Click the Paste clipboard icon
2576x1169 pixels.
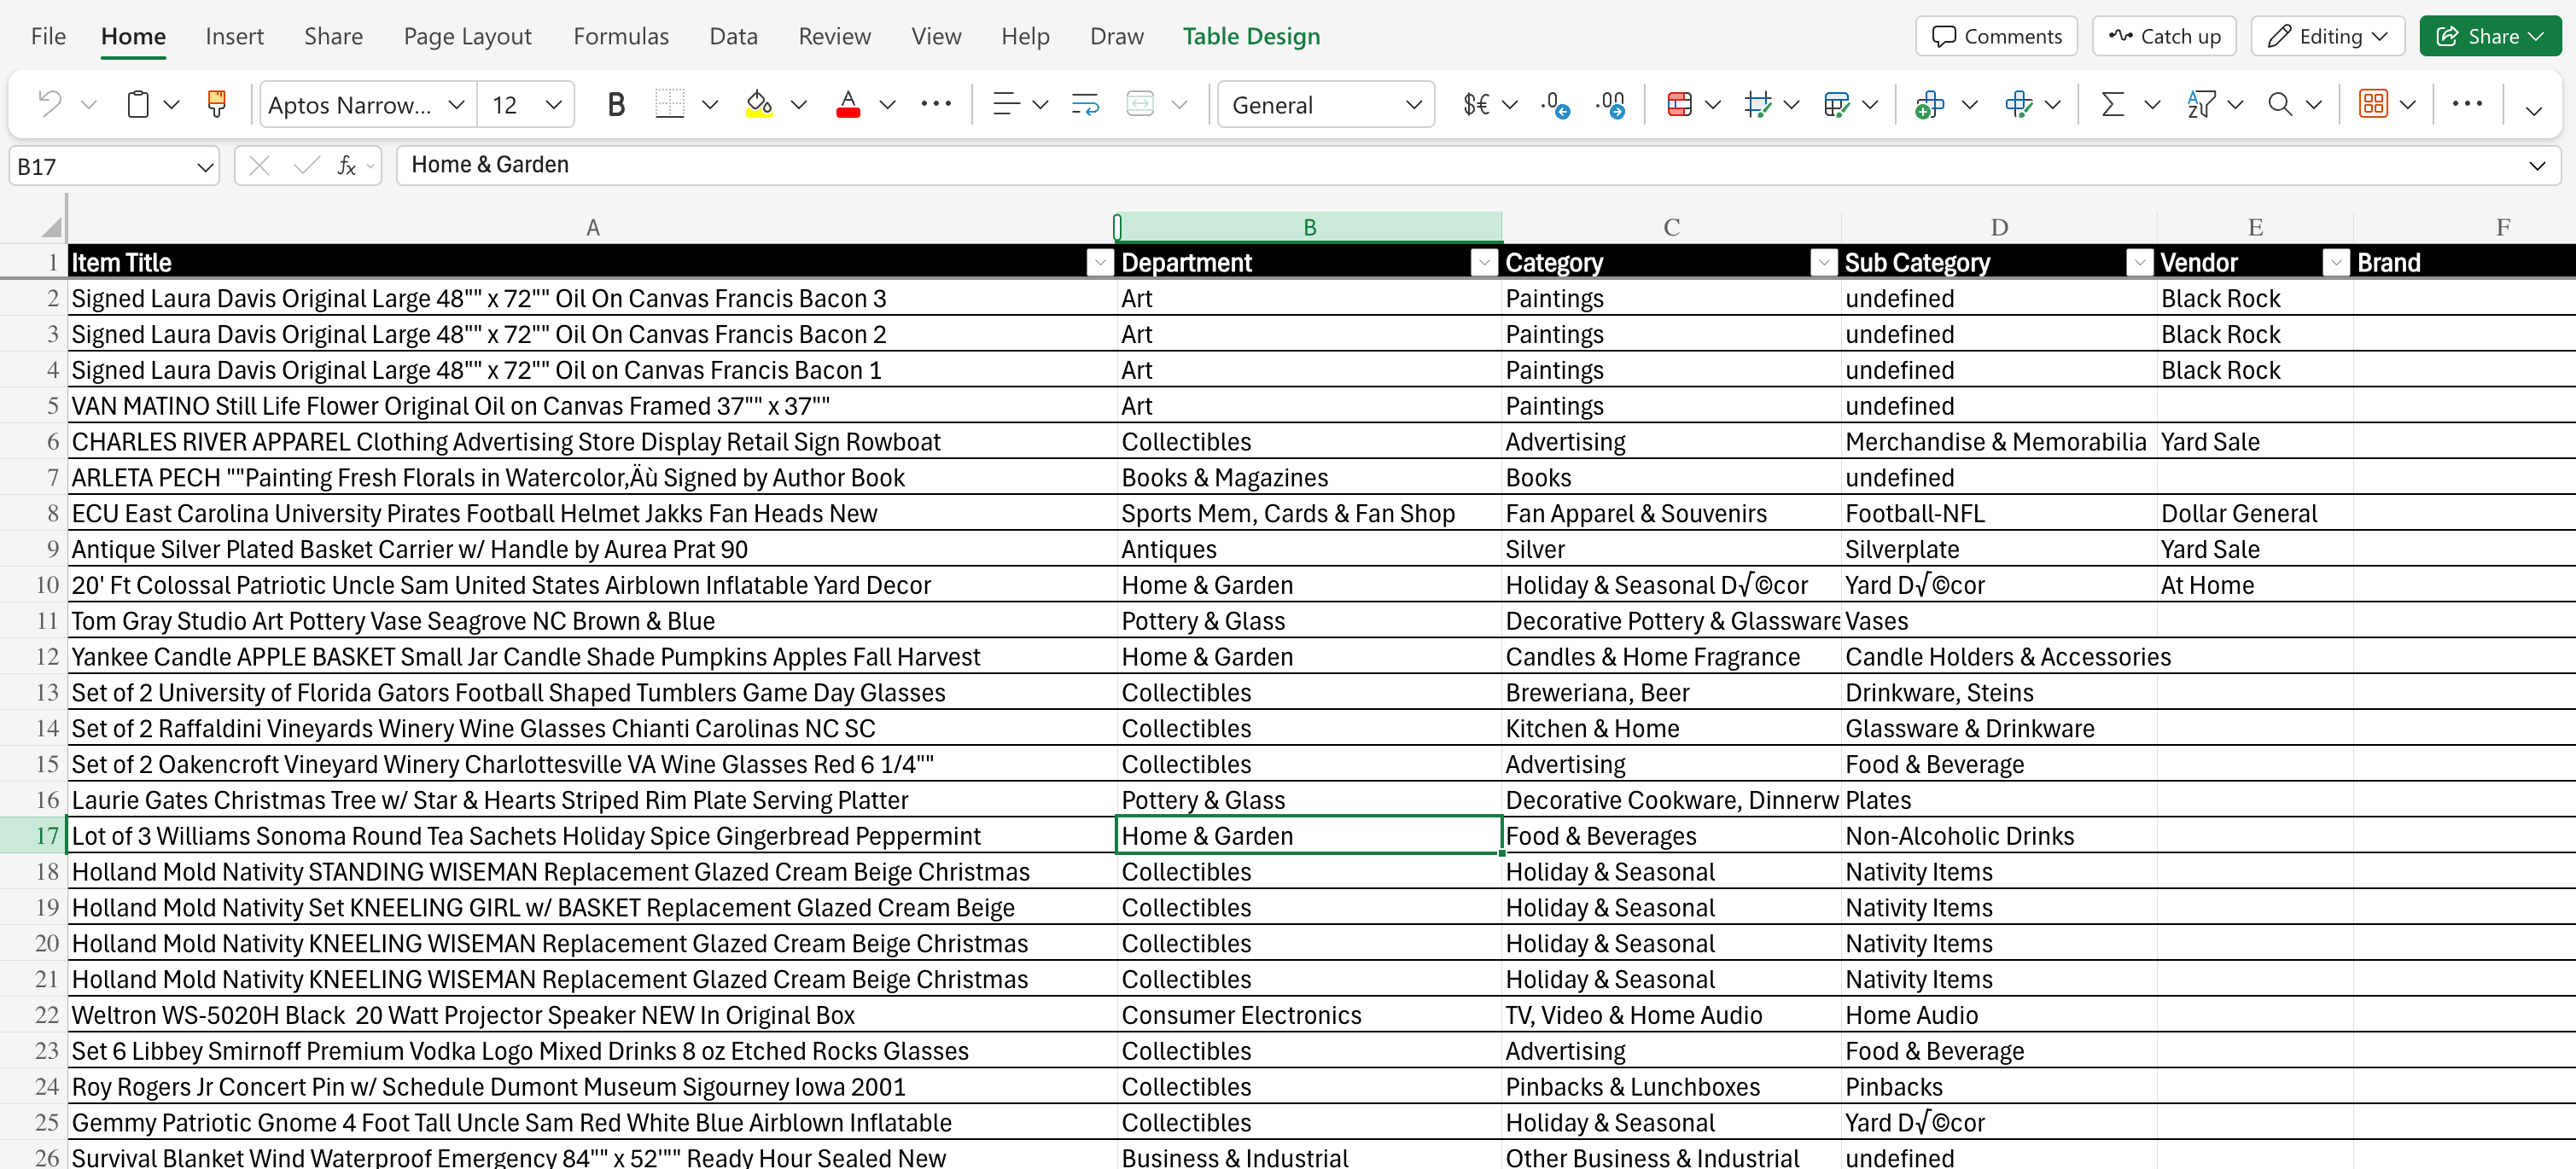tap(138, 104)
